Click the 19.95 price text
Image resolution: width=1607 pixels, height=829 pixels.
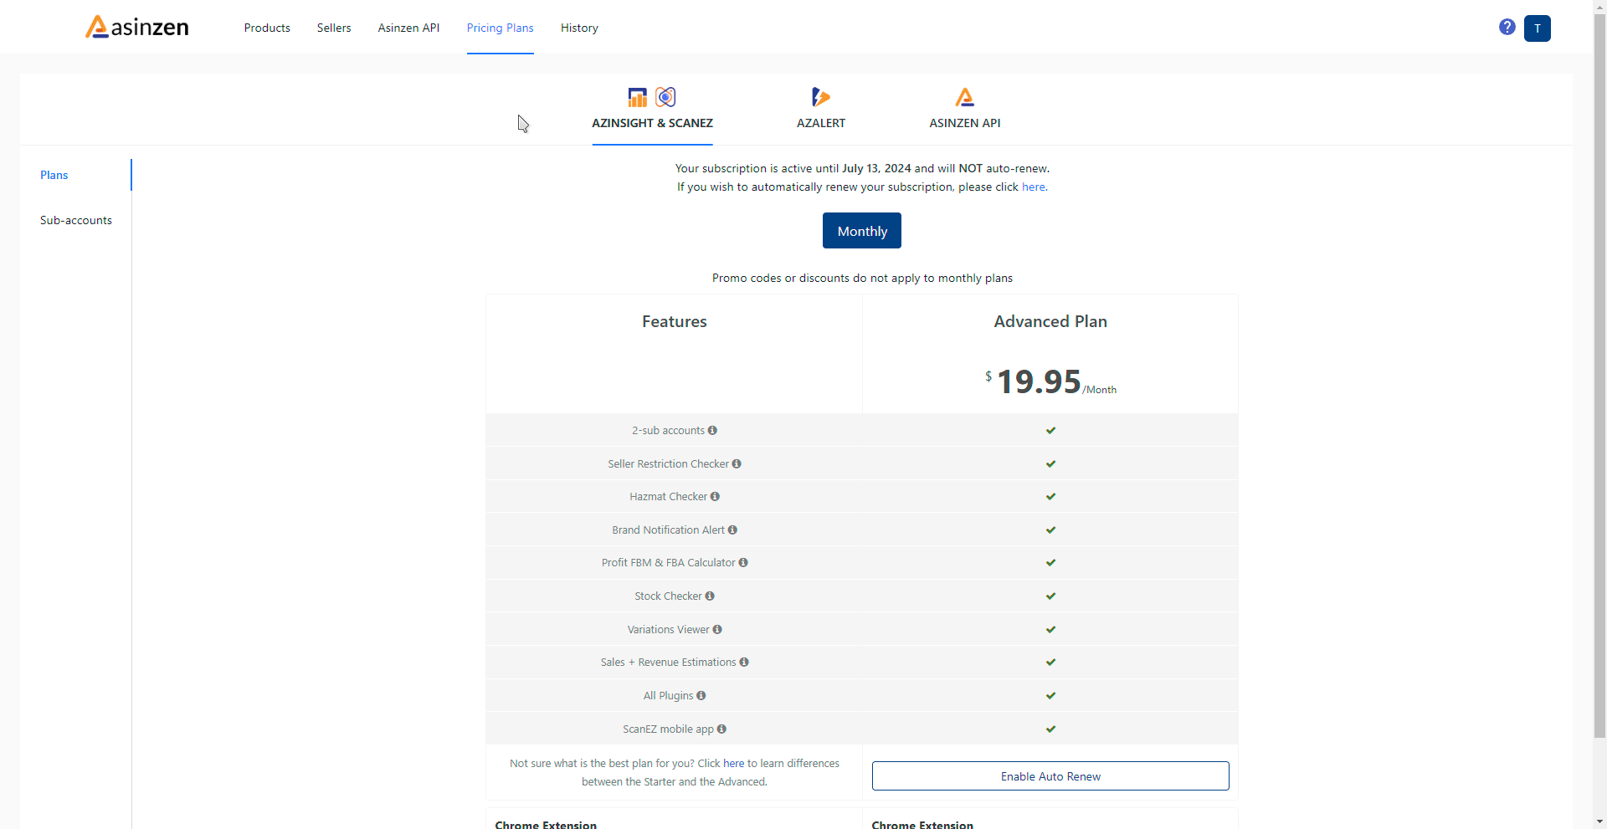(1039, 381)
